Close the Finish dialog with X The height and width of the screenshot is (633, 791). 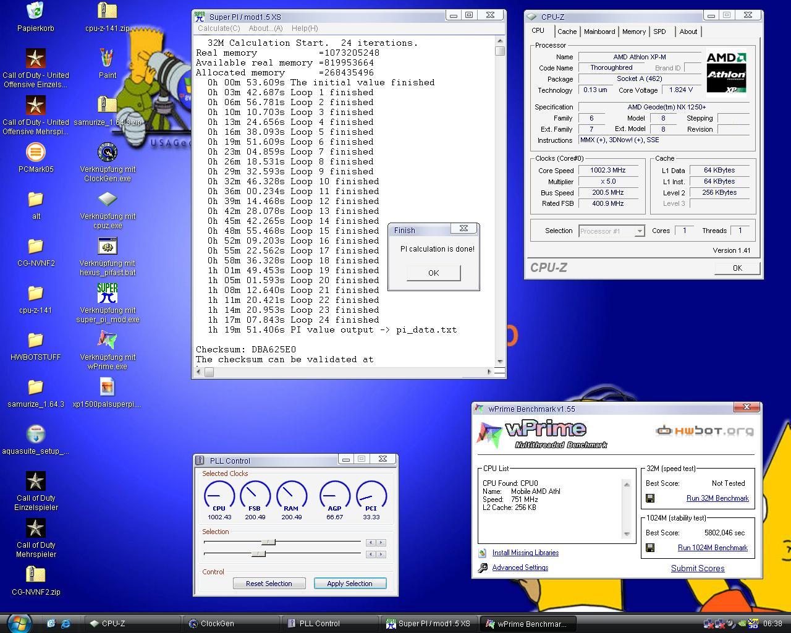[x=463, y=229]
